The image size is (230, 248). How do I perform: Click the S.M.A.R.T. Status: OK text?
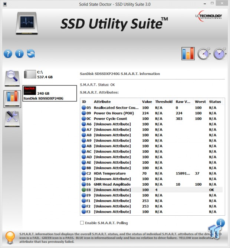pos(97,85)
